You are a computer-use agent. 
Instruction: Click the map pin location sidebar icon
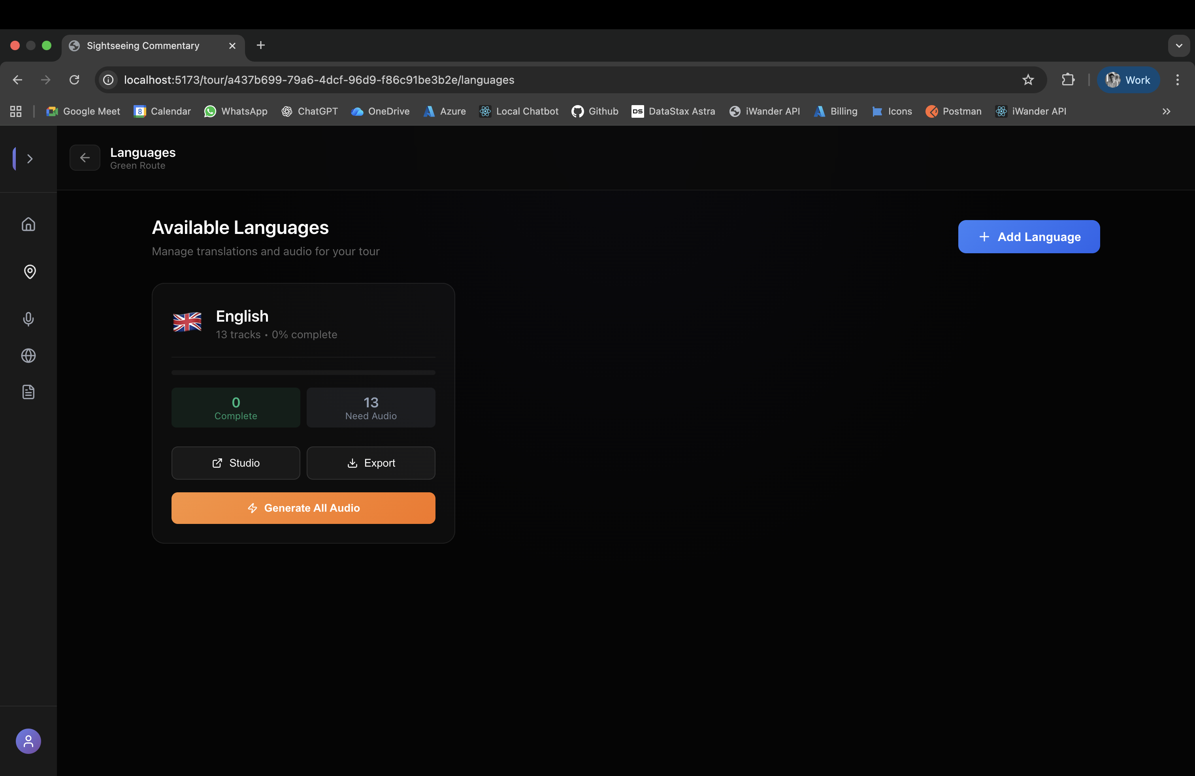pos(30,271)
